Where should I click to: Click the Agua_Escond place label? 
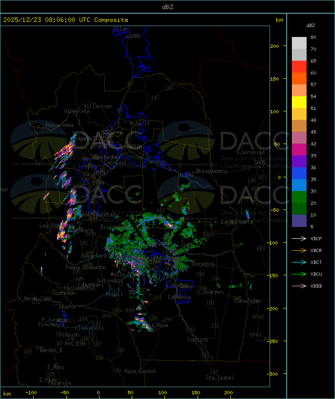click(140, 371)
